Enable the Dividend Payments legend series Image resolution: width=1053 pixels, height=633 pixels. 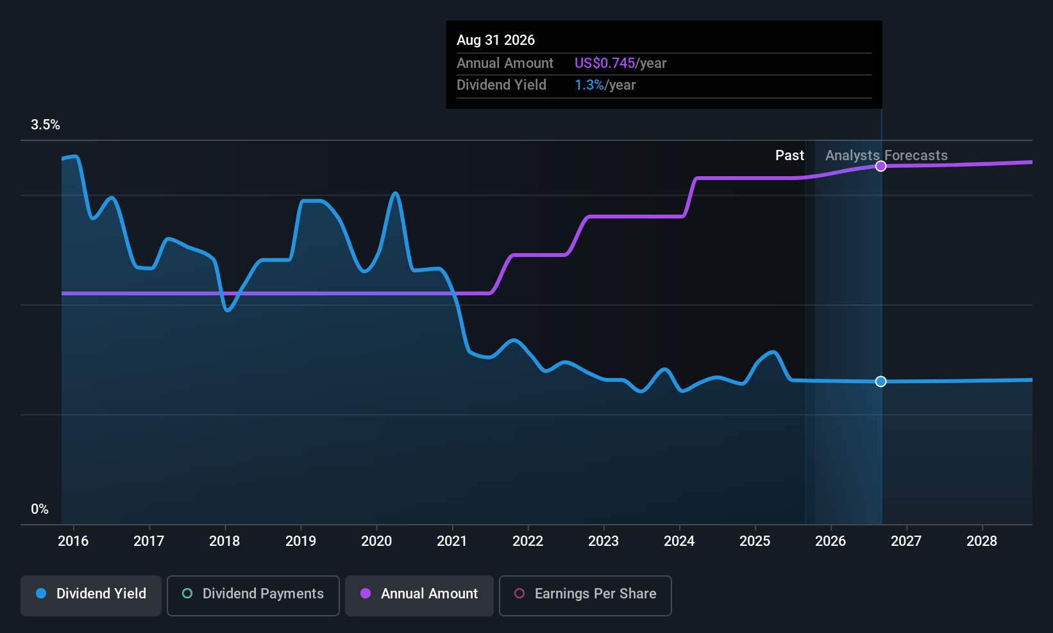(x=253, y=594)
